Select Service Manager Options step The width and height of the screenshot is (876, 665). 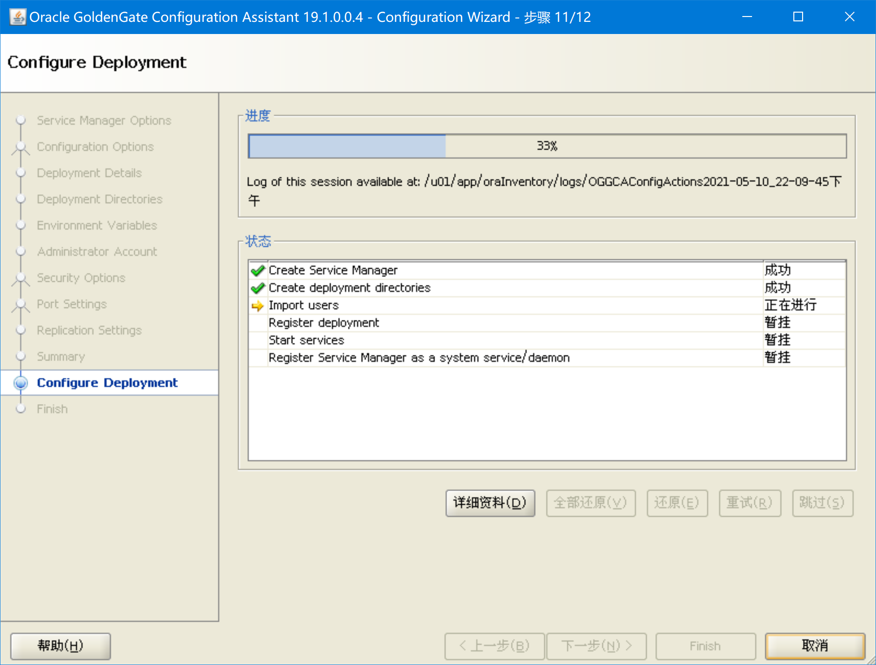tap(104, 120)
